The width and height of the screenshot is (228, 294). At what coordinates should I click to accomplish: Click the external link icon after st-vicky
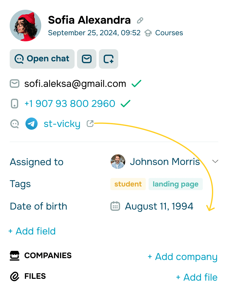click(90, 124)
